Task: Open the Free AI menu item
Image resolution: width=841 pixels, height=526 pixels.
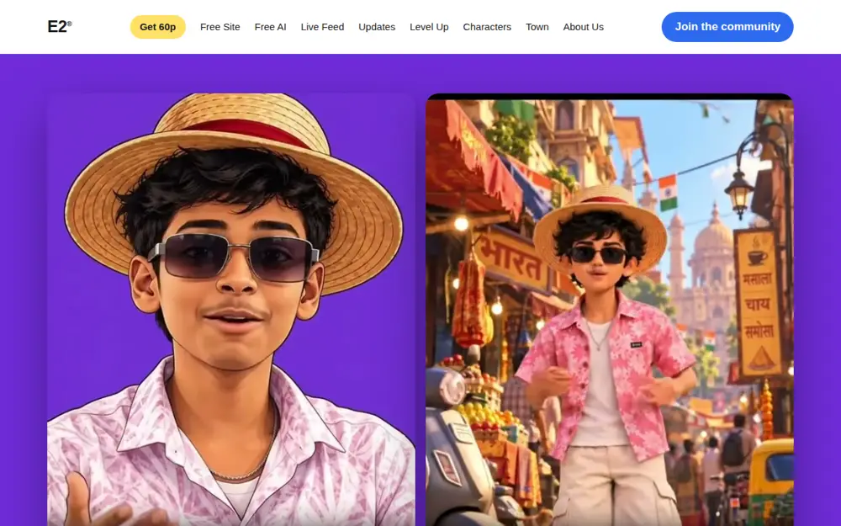Action: (270, 27)
